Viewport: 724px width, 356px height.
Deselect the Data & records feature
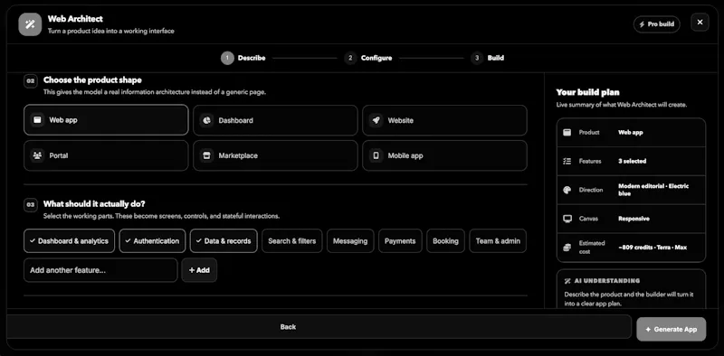[x=224, y=240]
